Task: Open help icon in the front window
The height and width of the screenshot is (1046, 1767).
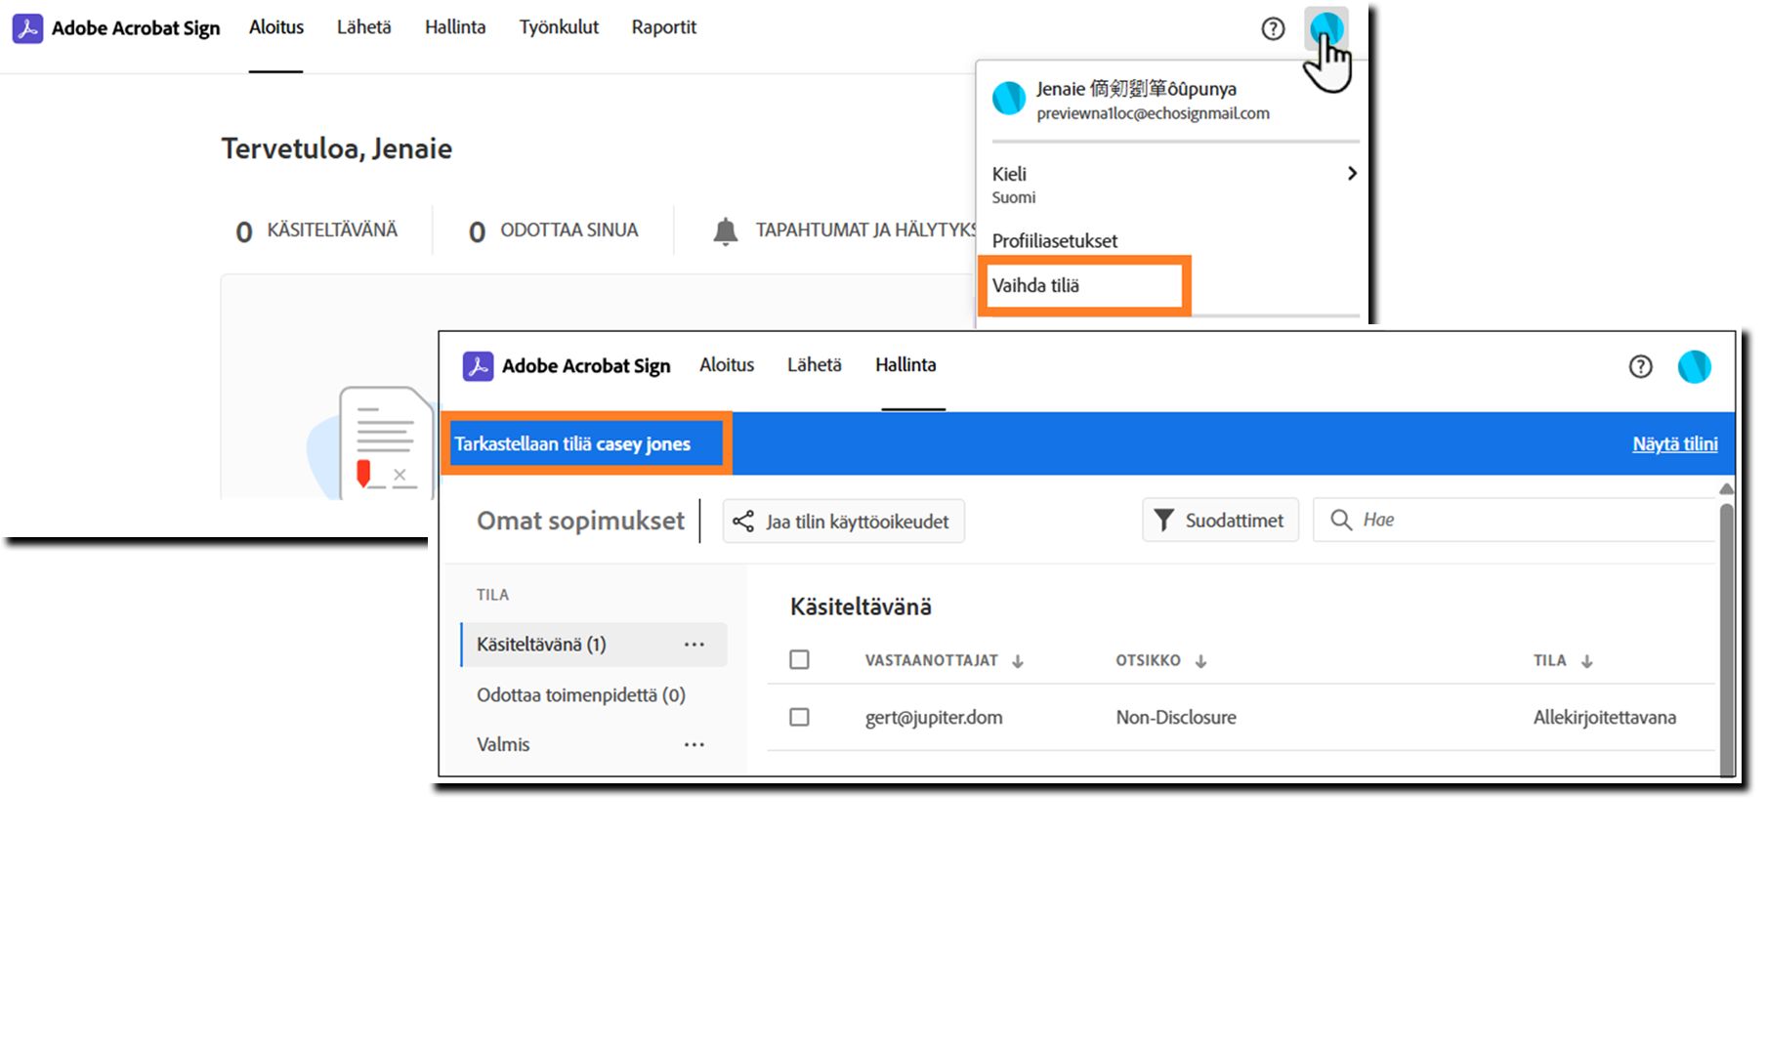Action: pyautogui.click(x=1641, y=366)
